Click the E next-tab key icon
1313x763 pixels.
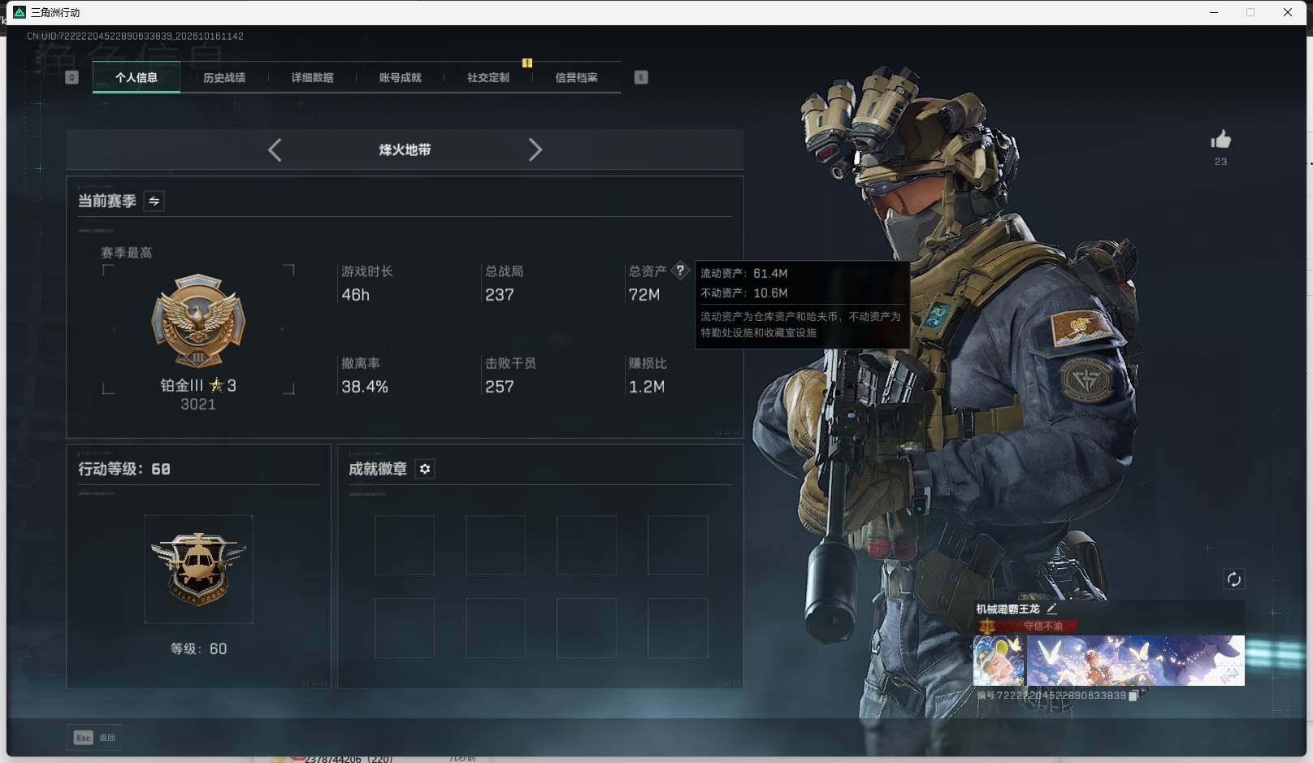[x=641, y=77]
